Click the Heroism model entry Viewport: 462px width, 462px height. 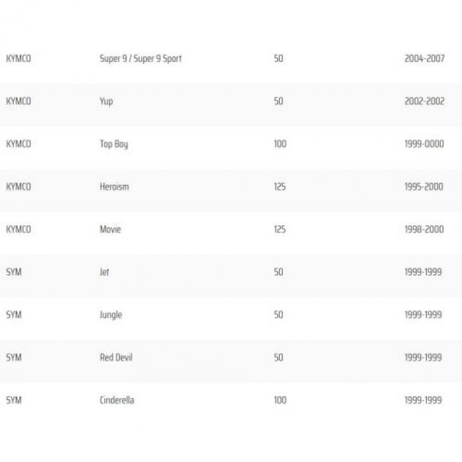coord(114,186)
